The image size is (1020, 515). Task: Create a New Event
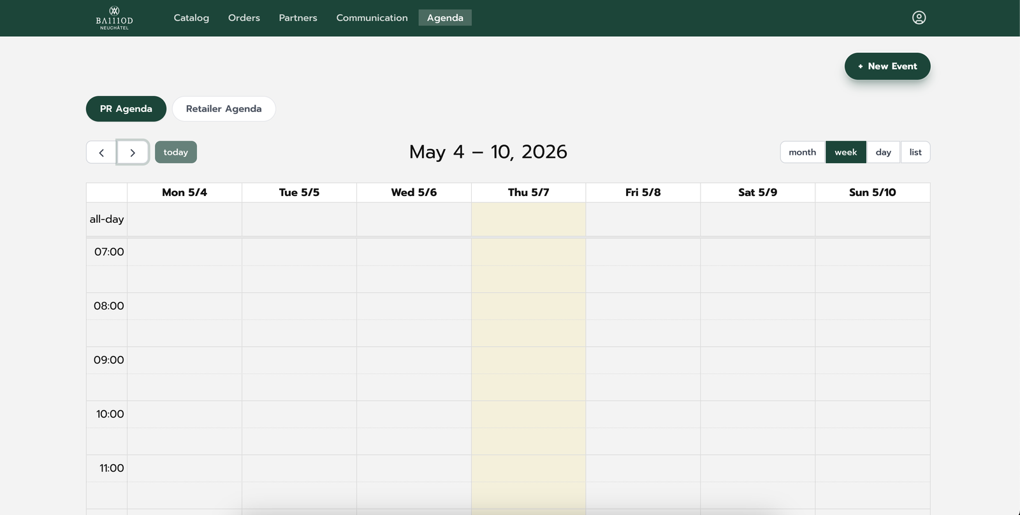click(x=887, y=66)
